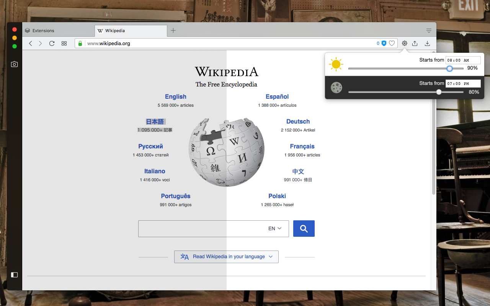Click the ad blocker shield icon
Image resolution: width=490 pixels, height=306 pixels.
[x=384, y=43]
